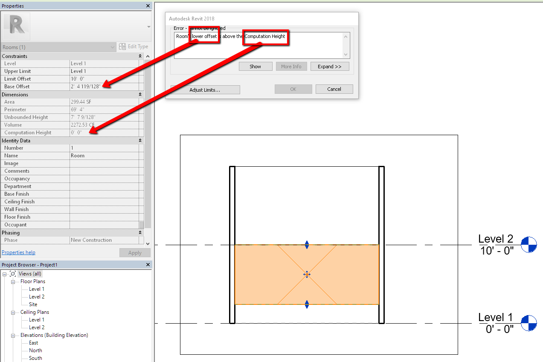The width and height of the screenshot is (543, 362).
Task: Select the room's move crosshair handle
Action: point(307,275)
